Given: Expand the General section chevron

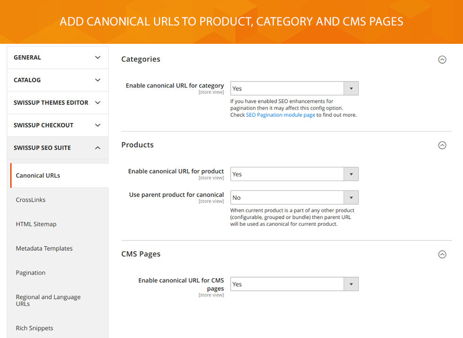Looking at the screenshot, I should click(x=98, y=58).
